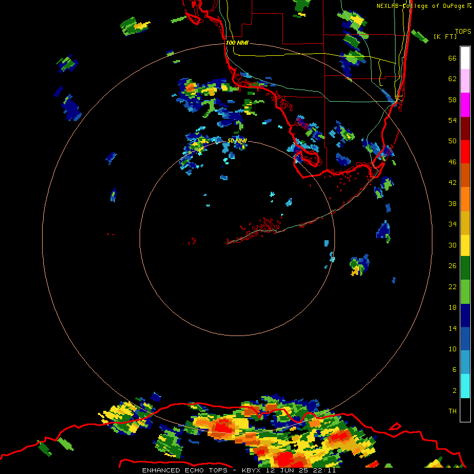This screenshot has height=474, width=474.
Task: Select the medium blue swatch between 14 and 10
Action: 465,339
